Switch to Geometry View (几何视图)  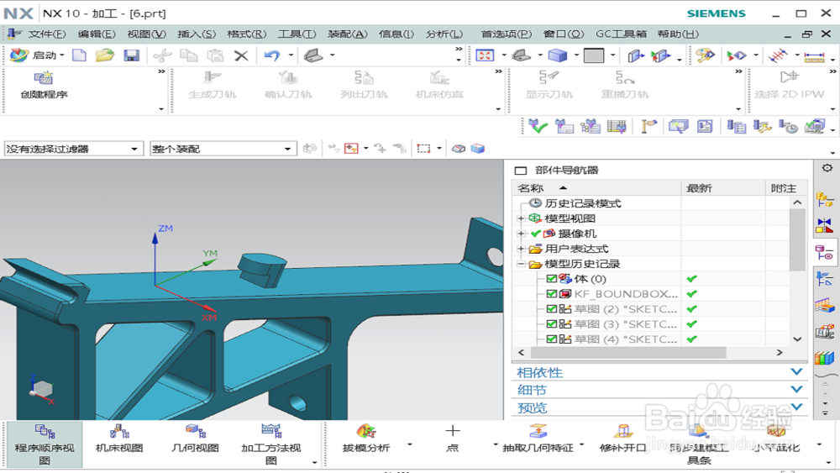coord(195,439)
